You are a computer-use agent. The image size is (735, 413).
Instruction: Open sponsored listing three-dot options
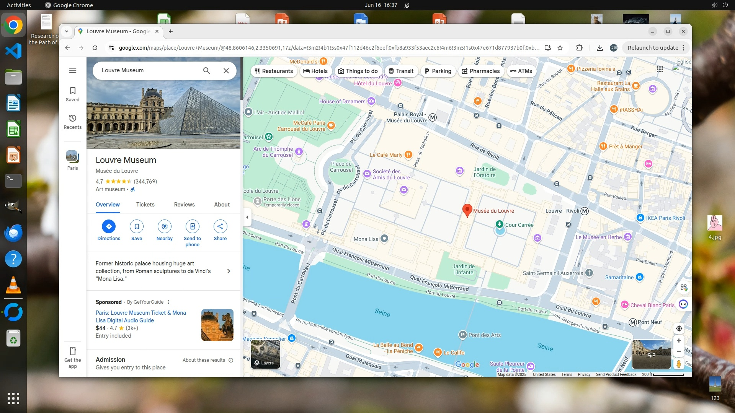tap(168, 302)
